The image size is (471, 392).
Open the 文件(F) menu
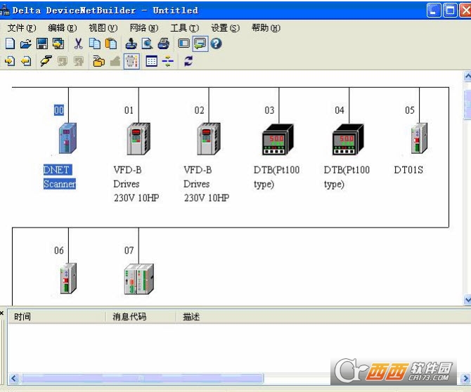[x=22, y=28]
